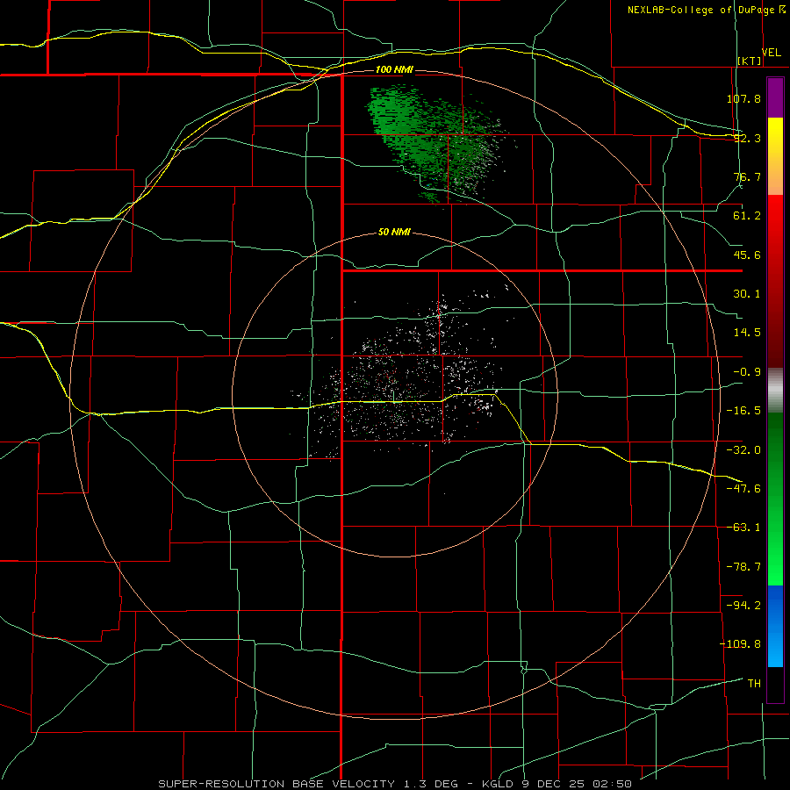The height and width of the screenshot is (790, 790).
Task: Click the yellow-orange segment of velocity color bar
Action: tap(775, 156)
